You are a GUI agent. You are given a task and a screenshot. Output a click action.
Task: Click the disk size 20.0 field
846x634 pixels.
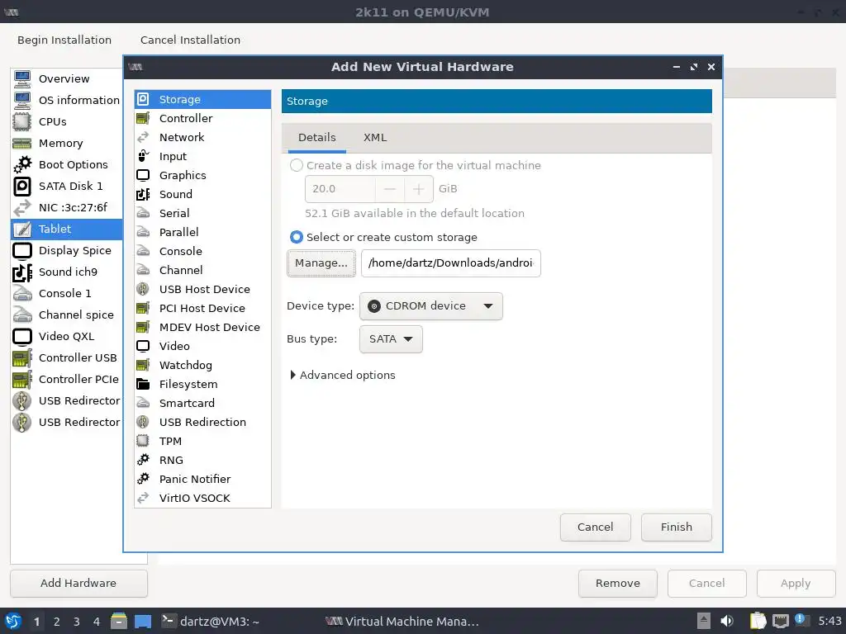click(x=340, y=189)
